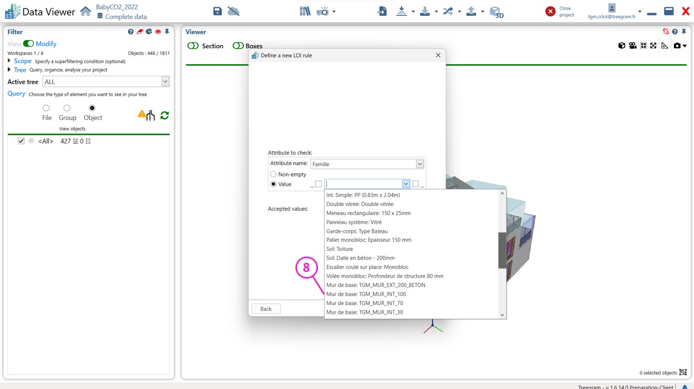
Task: Select the Non-empty radio button
Action: [273, 174]
